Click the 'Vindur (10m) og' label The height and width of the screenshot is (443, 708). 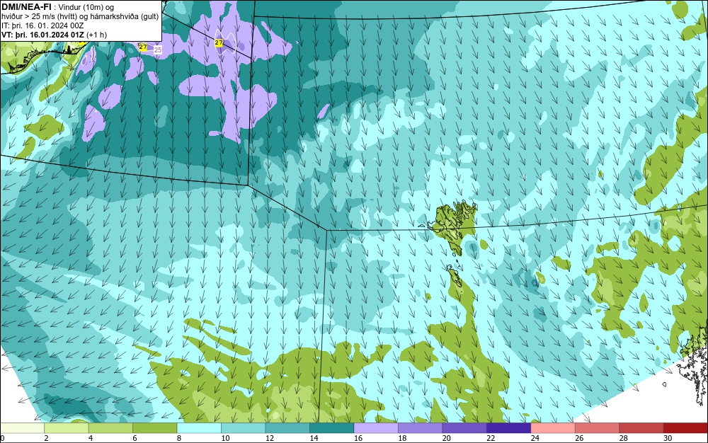(x=86, y=8)
